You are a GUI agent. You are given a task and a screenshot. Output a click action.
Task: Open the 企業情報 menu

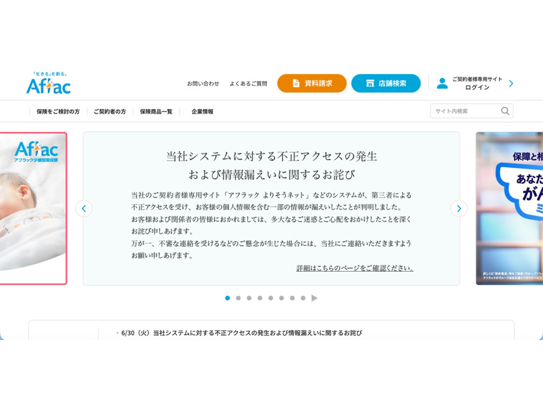pyautogui.click(x=202, y=112)
